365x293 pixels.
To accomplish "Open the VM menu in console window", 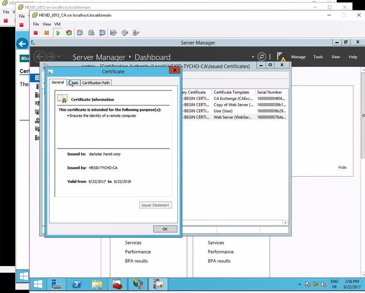I will [x=57, y=24].
